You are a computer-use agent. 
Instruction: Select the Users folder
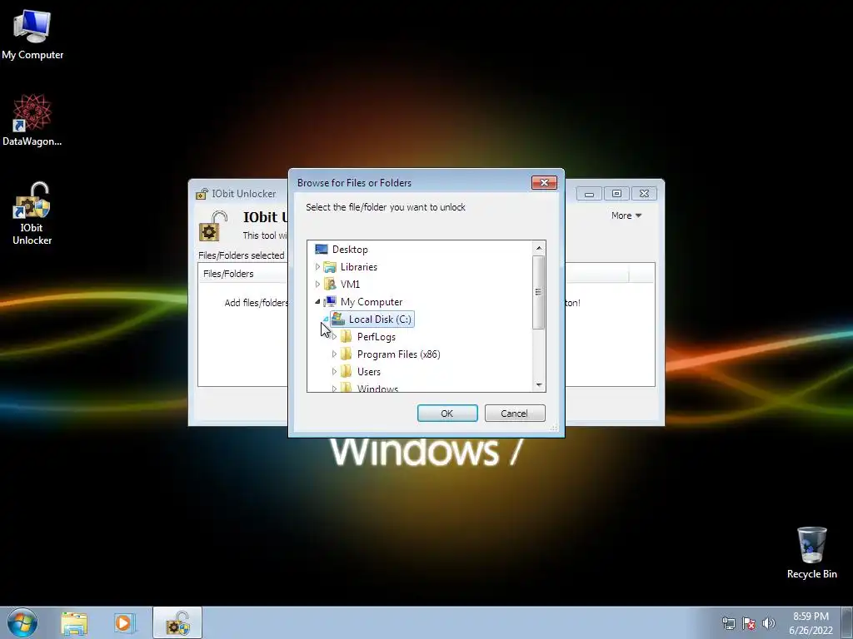click(x=368, y=372)
